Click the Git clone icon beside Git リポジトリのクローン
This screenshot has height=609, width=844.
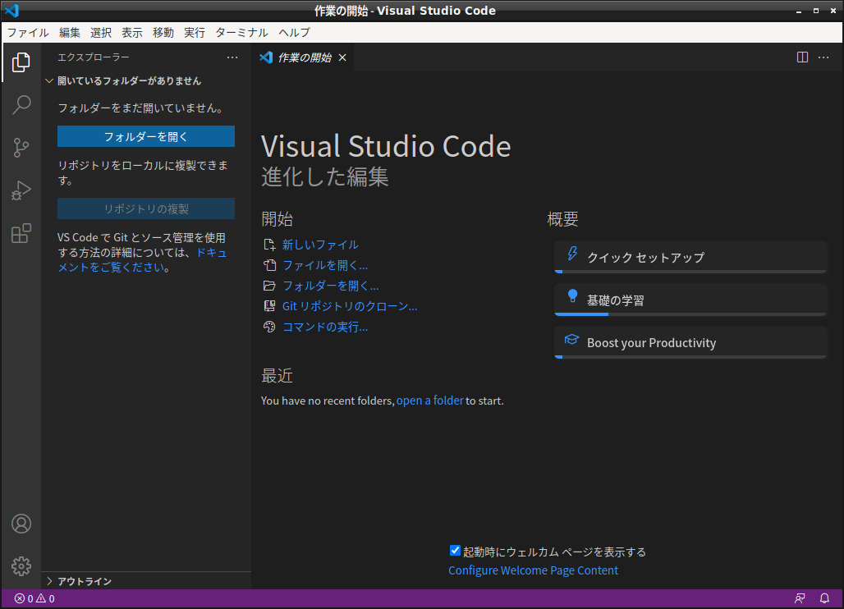(x=269, y=306)
